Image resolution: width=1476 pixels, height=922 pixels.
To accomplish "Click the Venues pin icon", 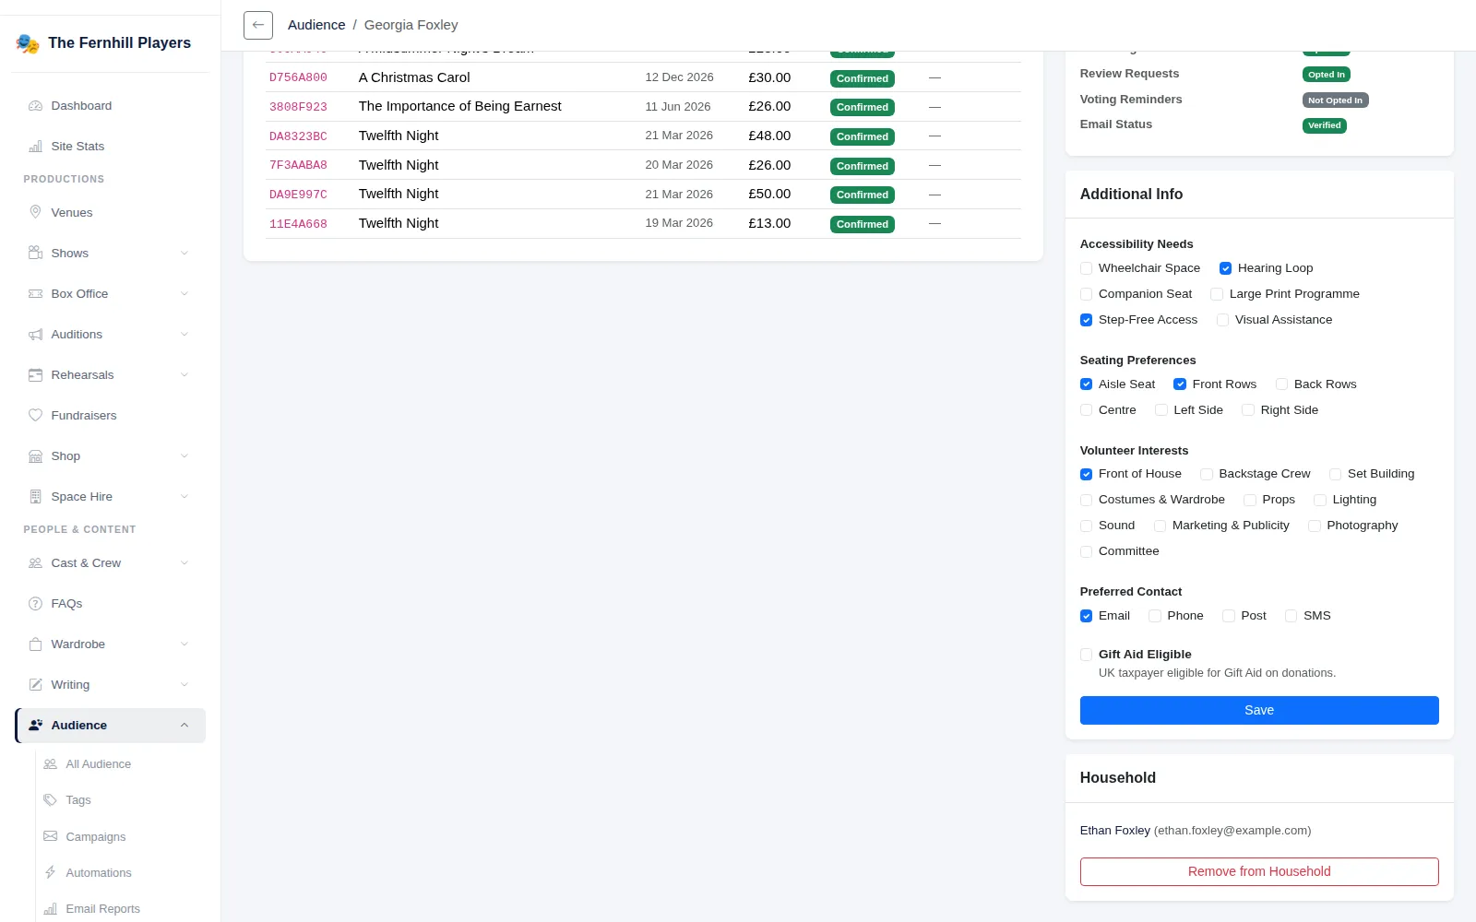I will 35,213.
